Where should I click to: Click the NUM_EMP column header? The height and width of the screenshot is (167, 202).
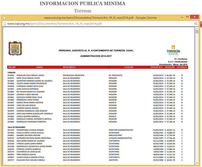[x=12, y=67]
